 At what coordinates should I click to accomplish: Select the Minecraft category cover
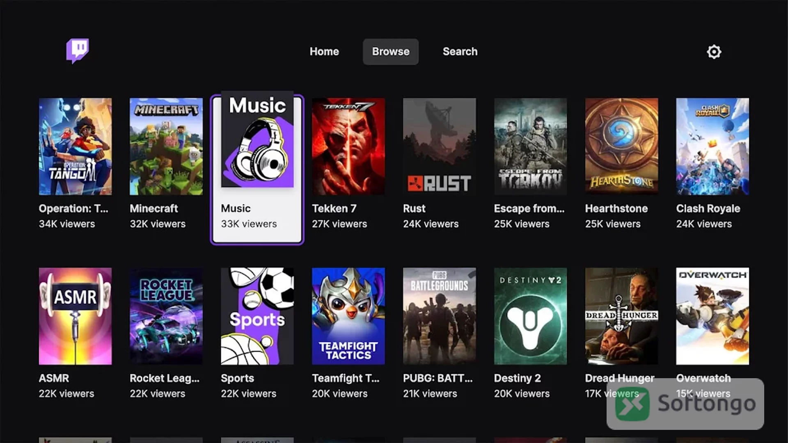166,146
